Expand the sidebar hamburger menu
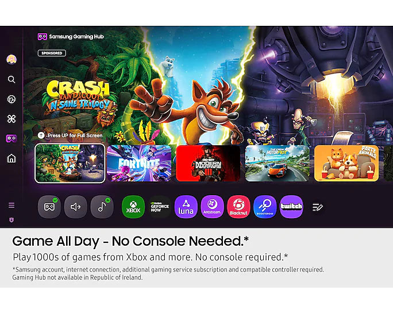The image size is (393, 314). point(11,206)
